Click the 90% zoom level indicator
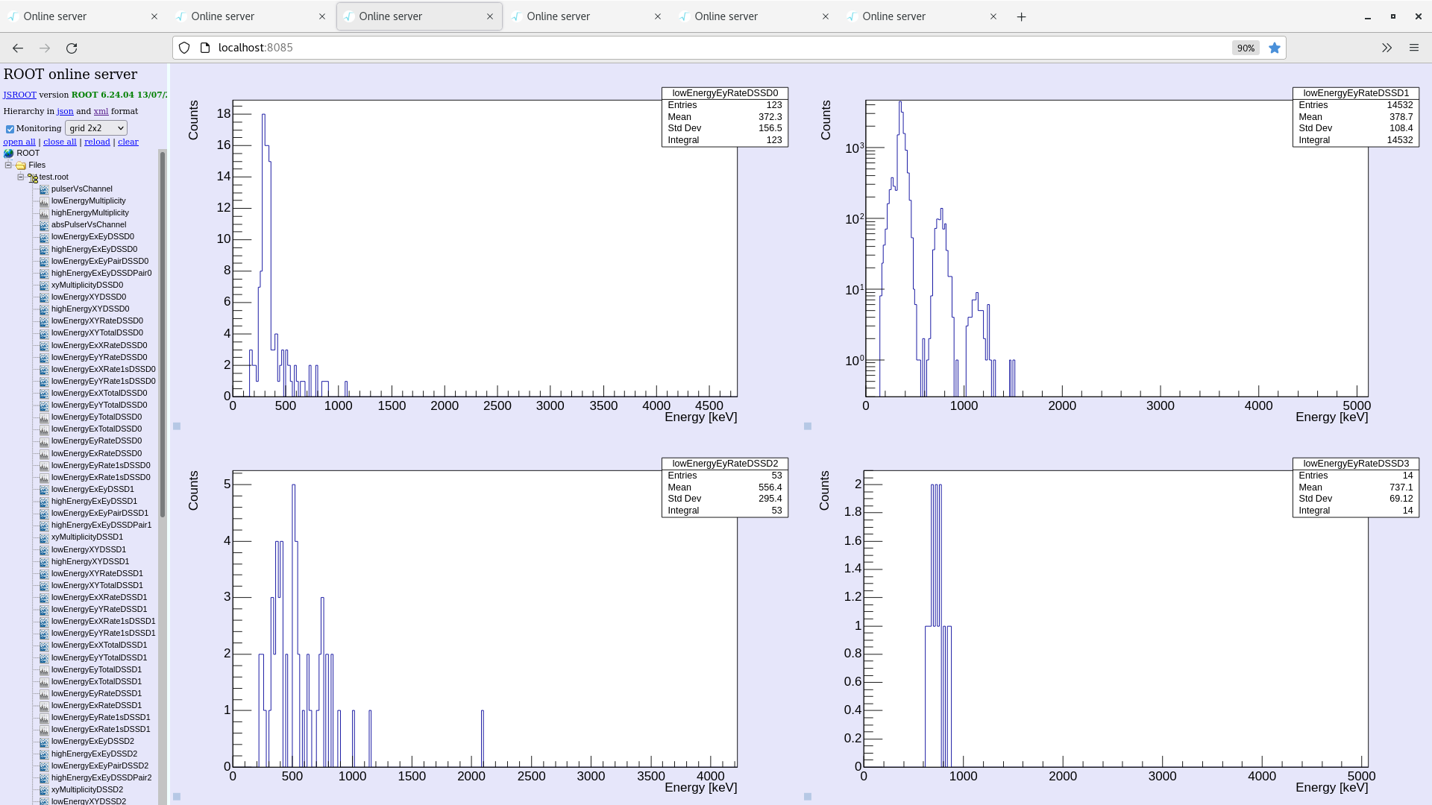This screenshot has width=1432, height=805. tap(1246, 48)
